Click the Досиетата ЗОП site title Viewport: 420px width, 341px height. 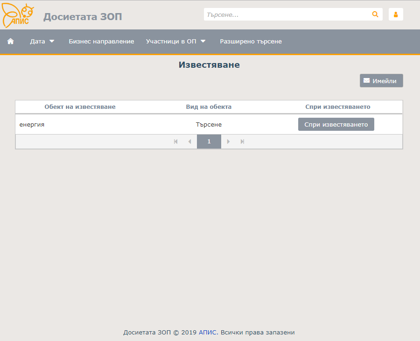[83, 17]
